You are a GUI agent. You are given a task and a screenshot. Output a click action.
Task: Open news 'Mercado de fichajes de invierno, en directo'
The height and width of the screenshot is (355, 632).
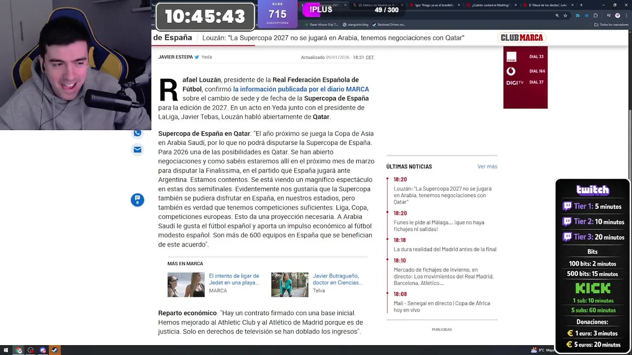click(443, 277)
